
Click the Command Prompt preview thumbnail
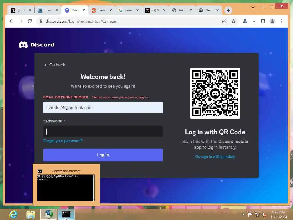[66, 188]
